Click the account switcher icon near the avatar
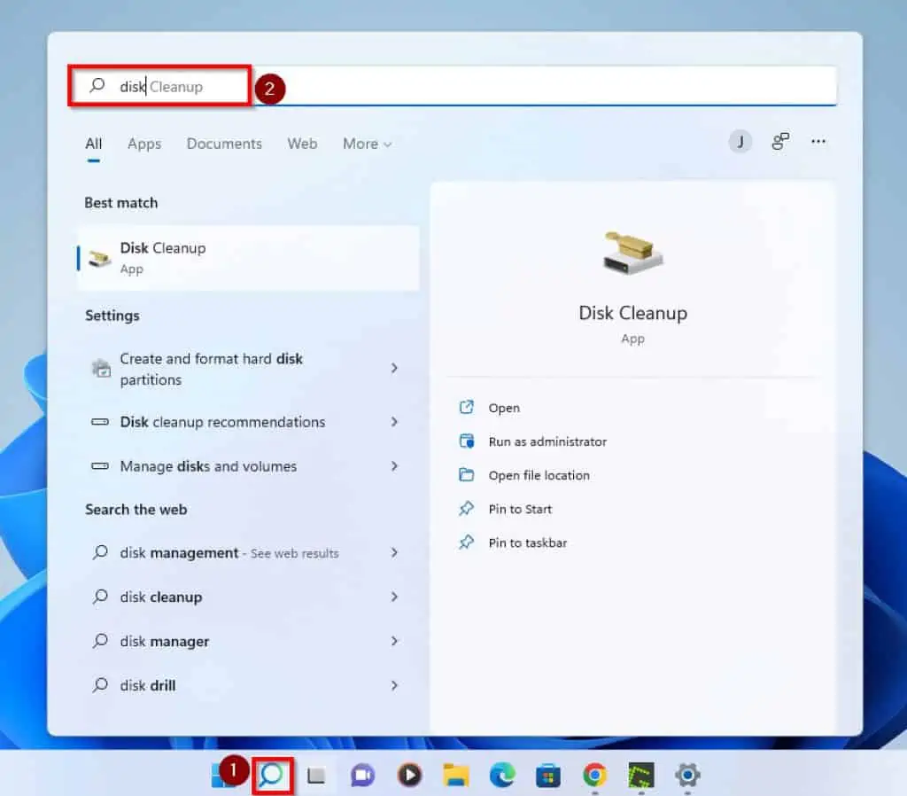The width and height of the screenshot is (907, 796). [779, 142]
